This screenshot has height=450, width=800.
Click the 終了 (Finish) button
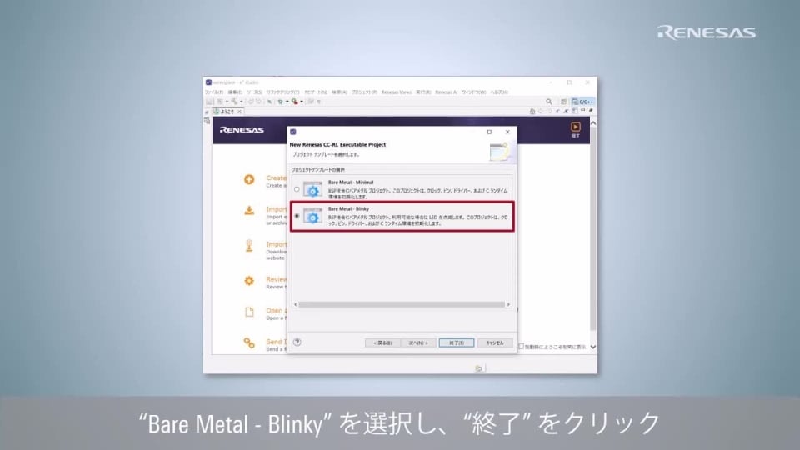456,342
